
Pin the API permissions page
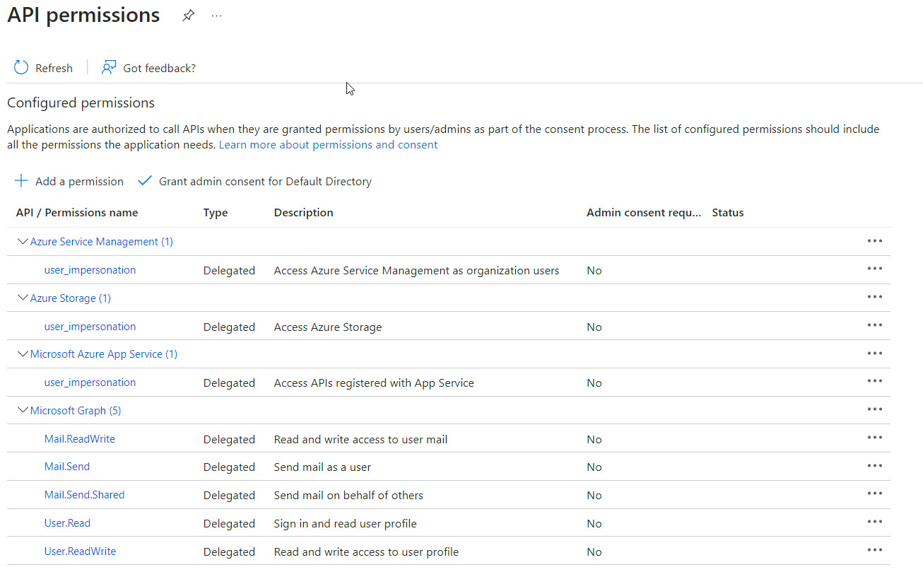188,16
